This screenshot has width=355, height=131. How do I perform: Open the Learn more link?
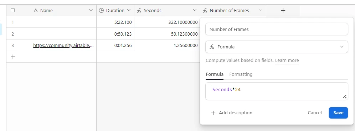[x=287, y=61]
